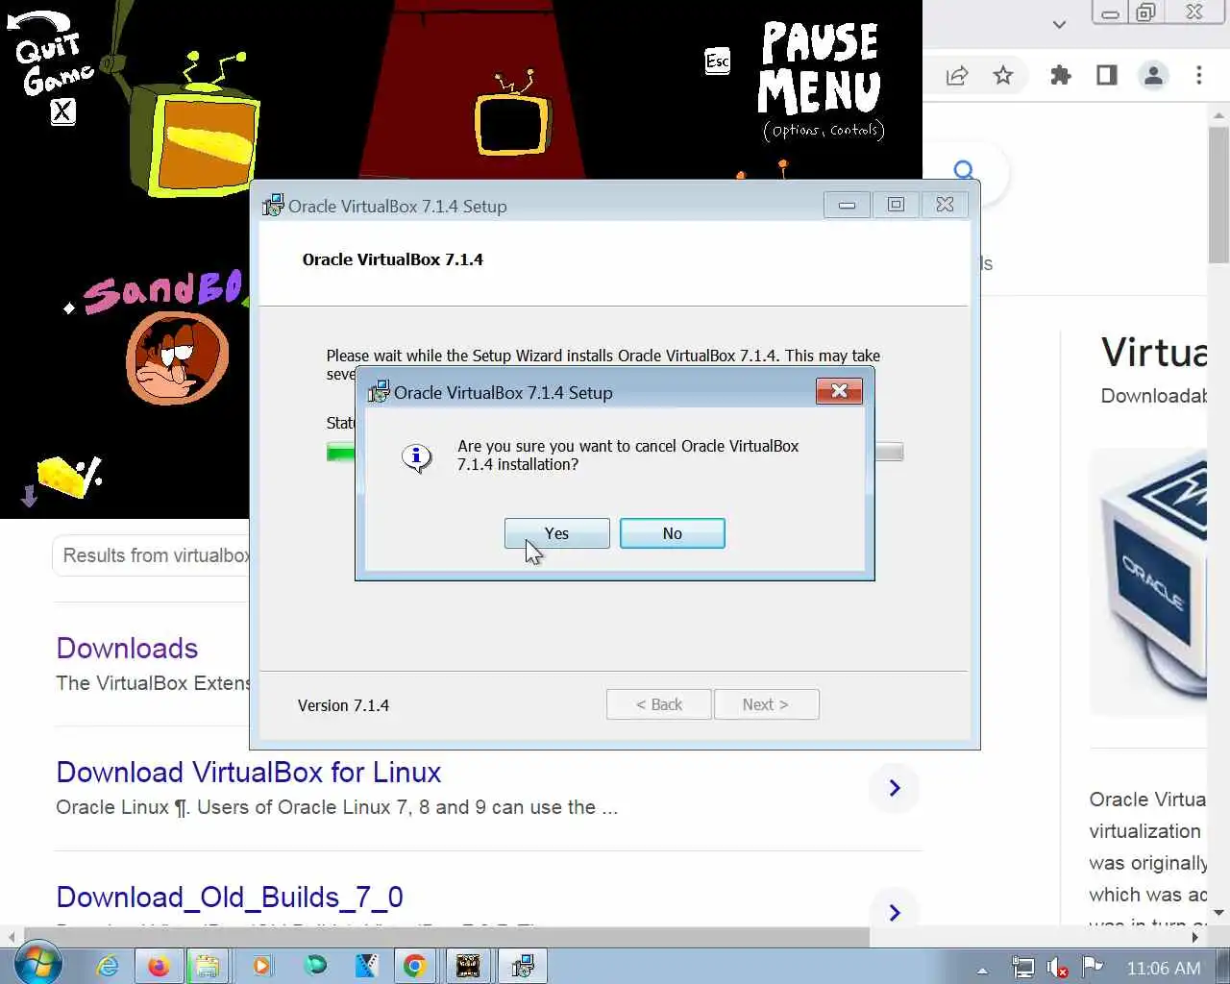Confirm cancellation with the Yes button
Image resolution: width=1230 pixels, height=984 pixels.
pyautogui.click(x=557, y=533)
